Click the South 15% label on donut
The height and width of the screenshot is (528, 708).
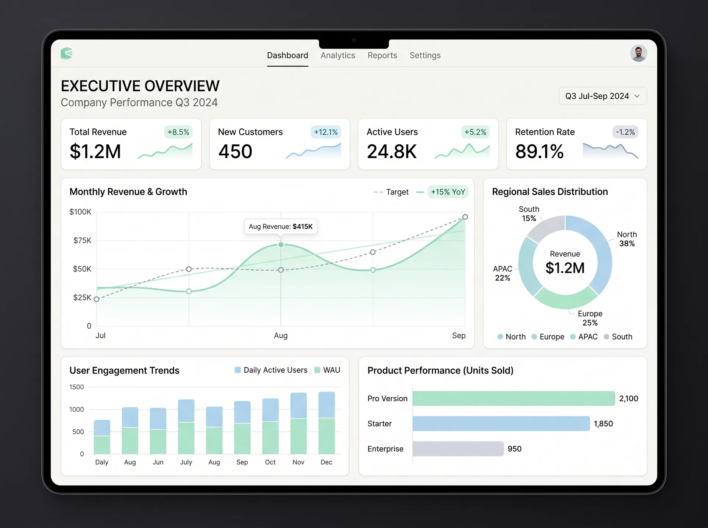529,214
